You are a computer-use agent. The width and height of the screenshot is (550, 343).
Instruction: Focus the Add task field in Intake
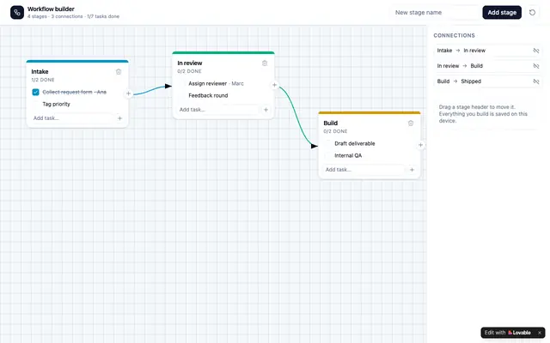72,118
